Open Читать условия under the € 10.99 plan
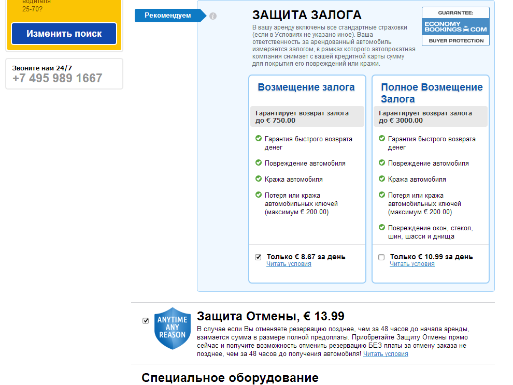Screen dimensions: 513x385 [412, 264]
